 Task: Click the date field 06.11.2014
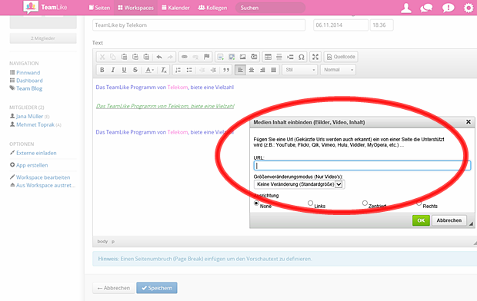pos(341,25)
